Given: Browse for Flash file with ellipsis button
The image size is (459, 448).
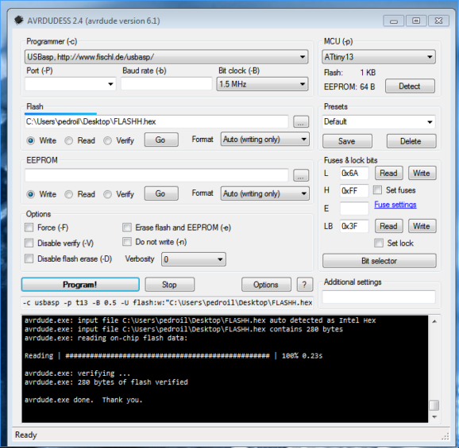Looking at the screenshot, I should 301,122.
